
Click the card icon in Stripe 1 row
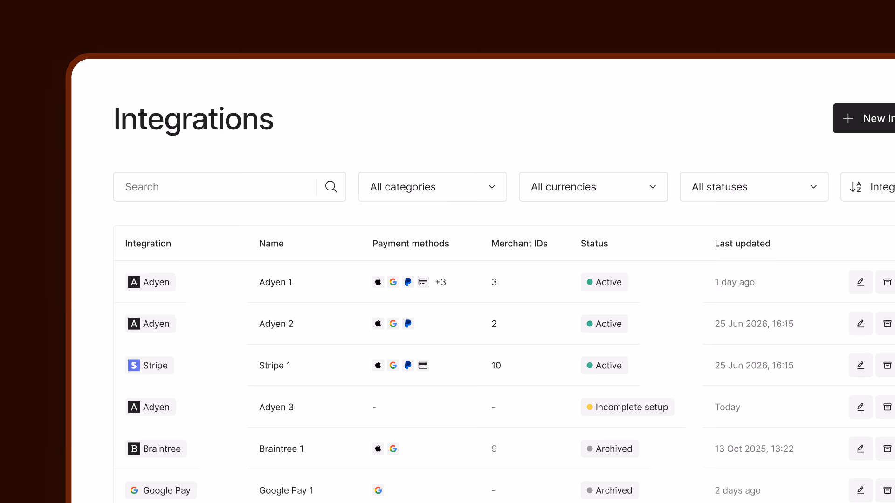[423, 365]
